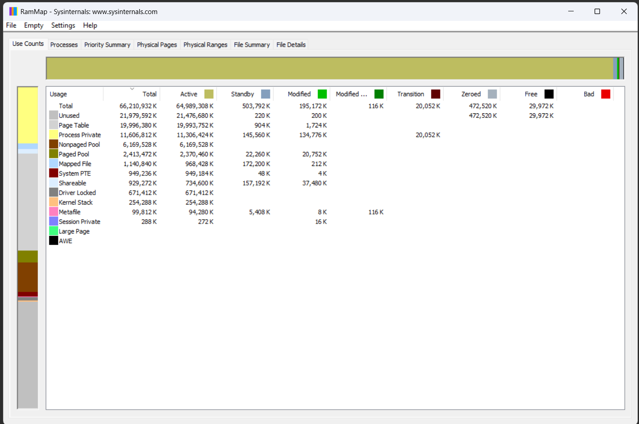The image size is (639, 424).
Task: Switch to the Processes tab
Action: (64, 44)
